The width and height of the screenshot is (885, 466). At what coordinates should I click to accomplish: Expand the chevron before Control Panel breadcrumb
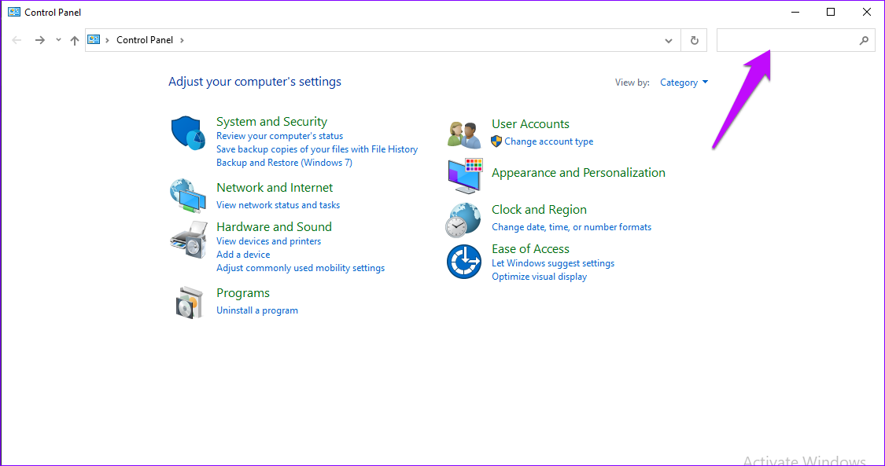(x=107, y=41)
